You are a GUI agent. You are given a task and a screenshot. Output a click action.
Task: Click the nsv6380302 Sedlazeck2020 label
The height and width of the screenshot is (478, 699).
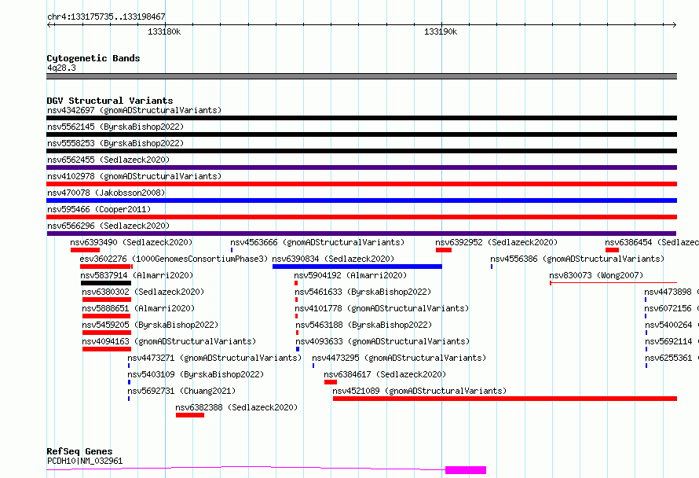143,292
